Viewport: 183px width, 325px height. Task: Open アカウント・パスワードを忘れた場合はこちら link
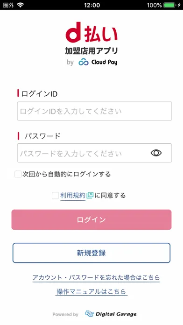(x=96, y=277)
